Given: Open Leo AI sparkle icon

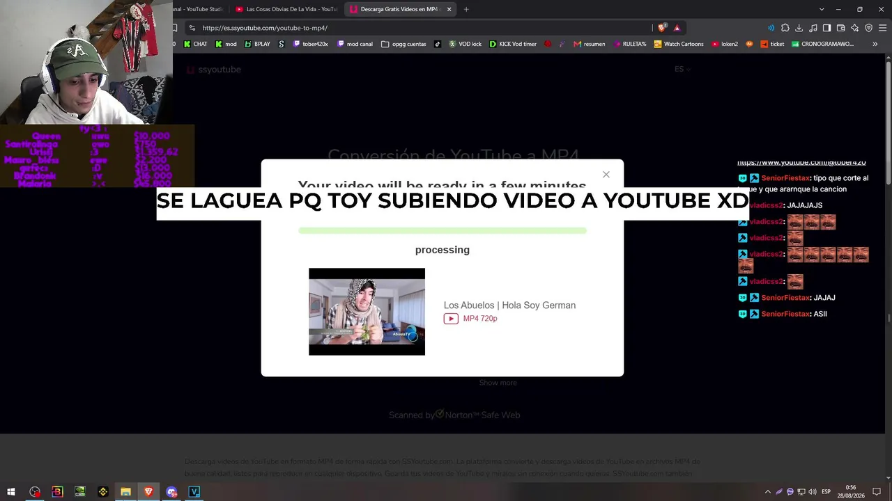Looking at the screenshot, I should click(854, 28).
